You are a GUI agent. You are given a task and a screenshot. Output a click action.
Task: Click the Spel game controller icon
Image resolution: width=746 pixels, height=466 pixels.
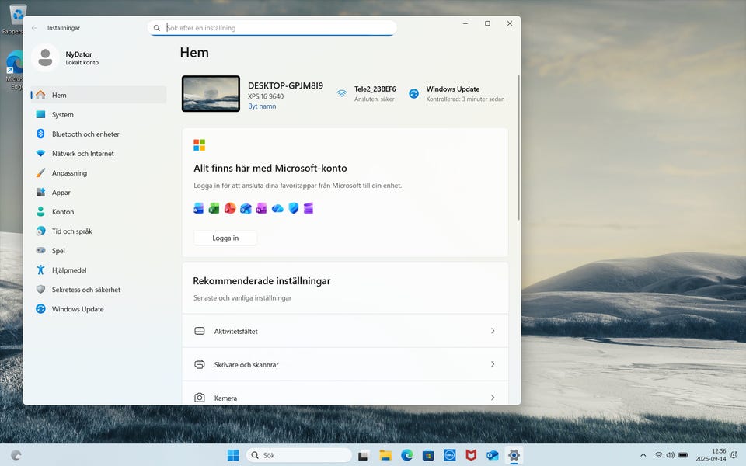(41, 251)
